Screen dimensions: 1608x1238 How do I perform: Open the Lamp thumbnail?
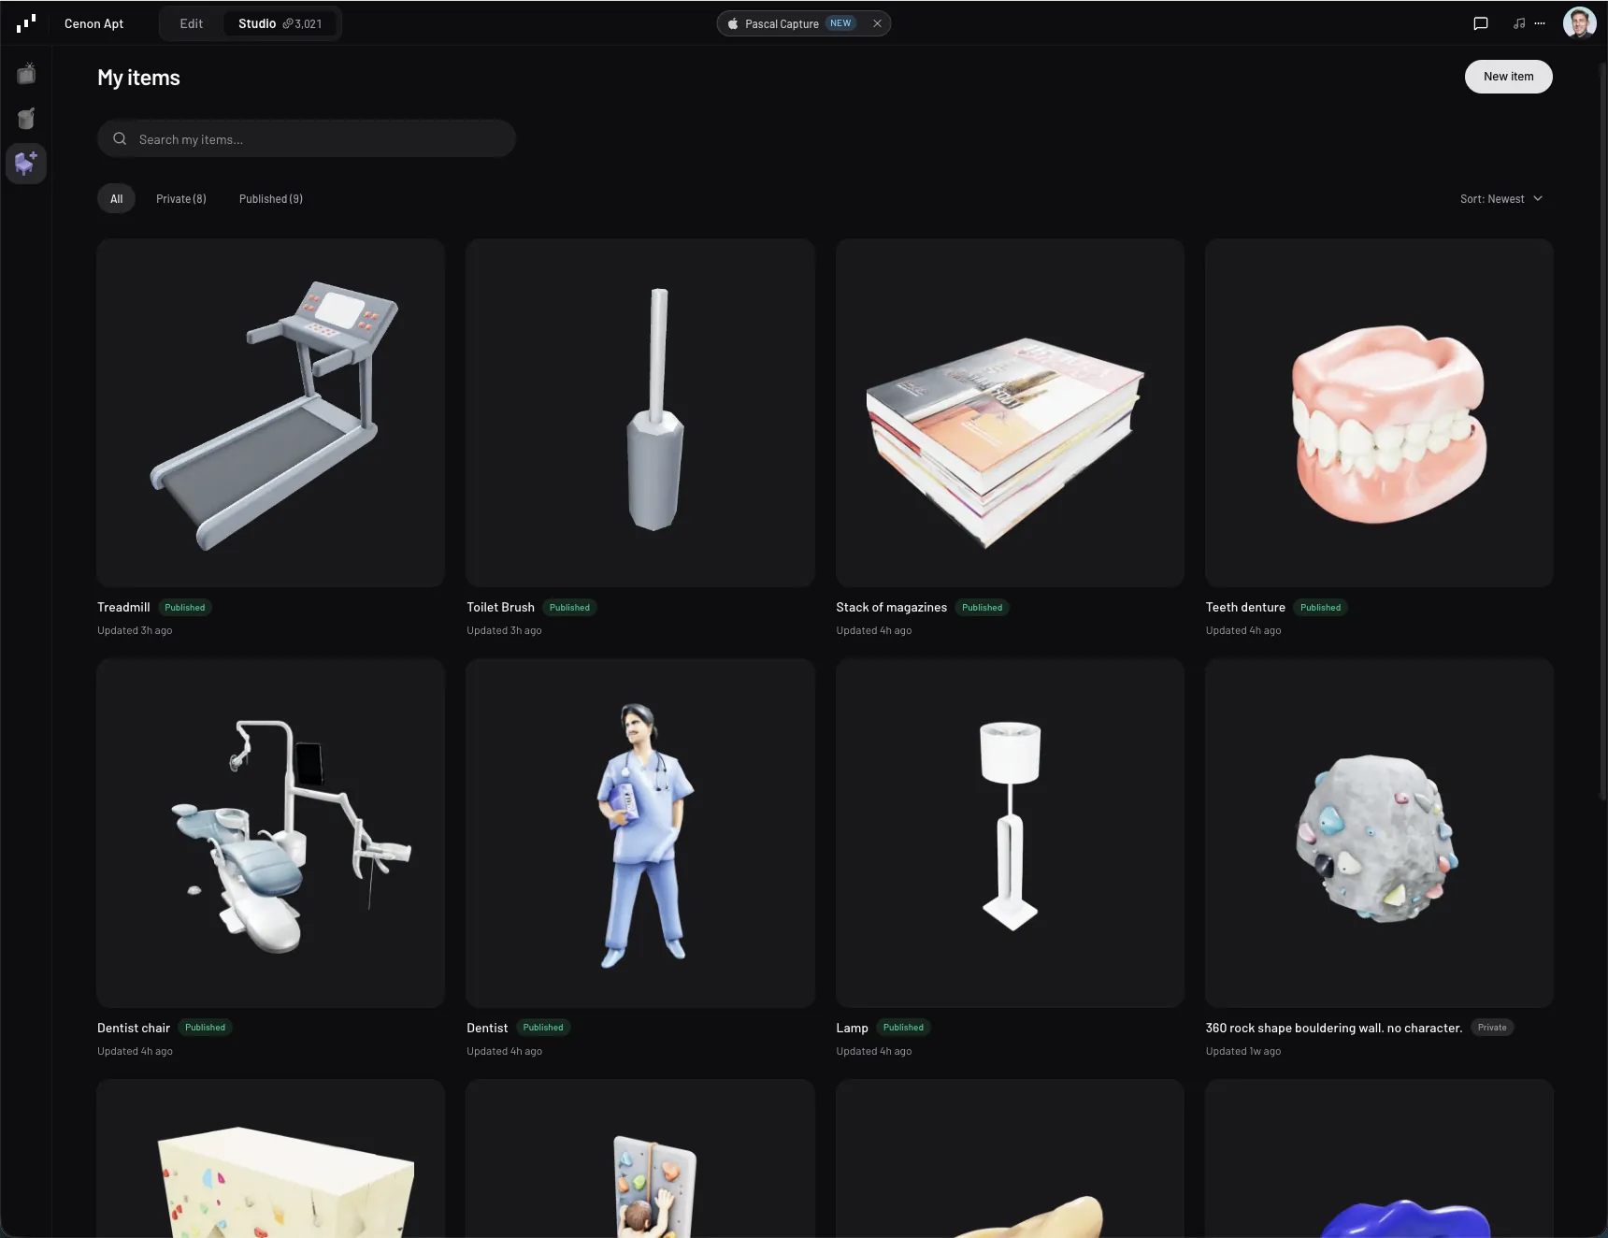[1010, 833]
